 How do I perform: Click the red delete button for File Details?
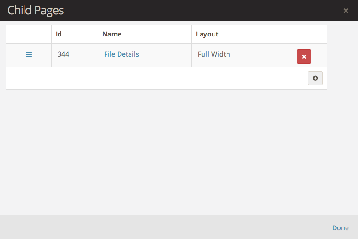tap(304, 56)
